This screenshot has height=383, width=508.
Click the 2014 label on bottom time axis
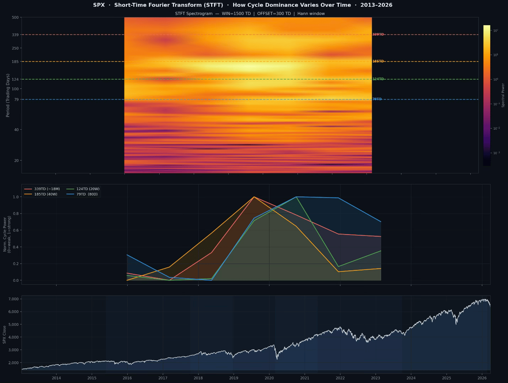[56, 378]
